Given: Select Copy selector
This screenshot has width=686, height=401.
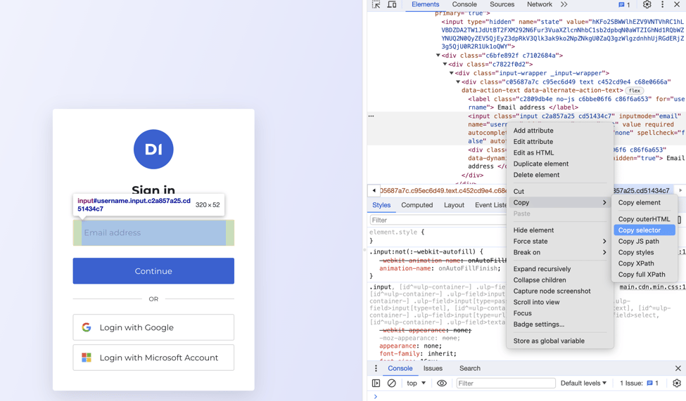Looking at the screenshot, I should click(x=644, y=230).
